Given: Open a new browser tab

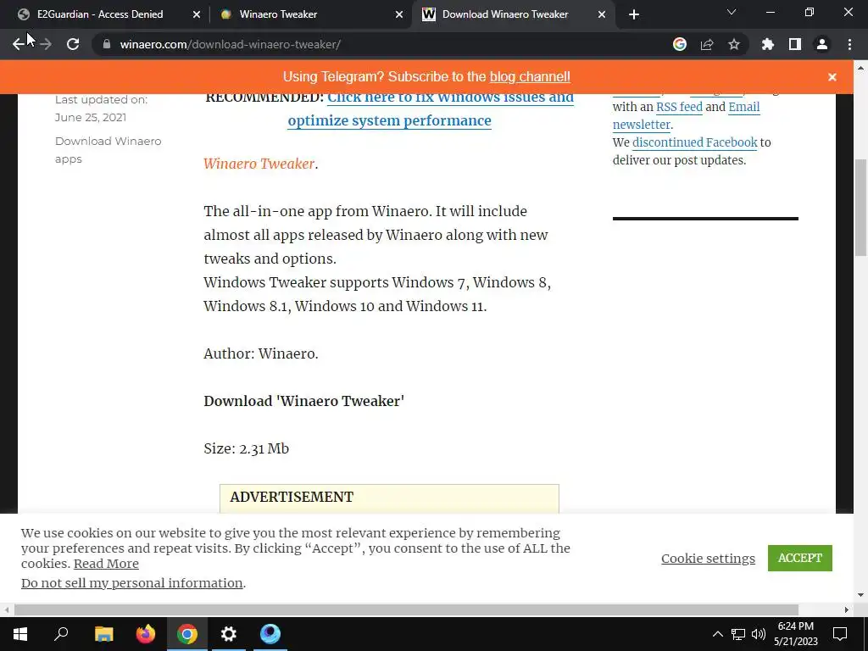Looking at the screenshot, I should click(x=634, y=14).
